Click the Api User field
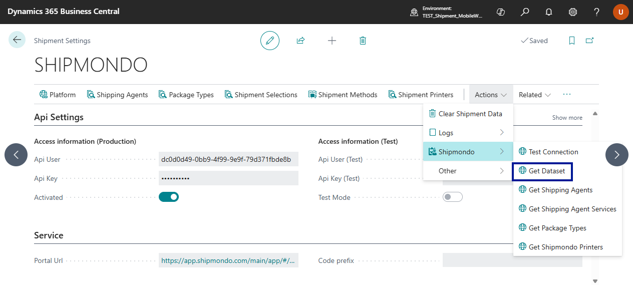This screenshot has width=633, height=285. (x=228, y=159)
